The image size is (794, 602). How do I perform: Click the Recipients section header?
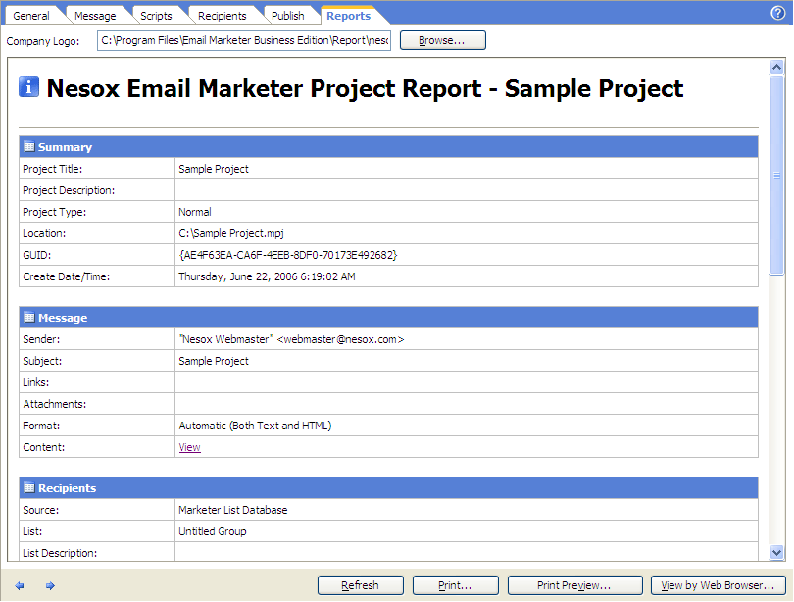[388, 488]
